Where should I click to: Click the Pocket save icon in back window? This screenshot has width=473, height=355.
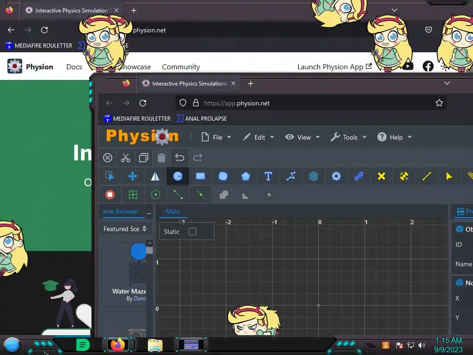(x=428, y=30)
